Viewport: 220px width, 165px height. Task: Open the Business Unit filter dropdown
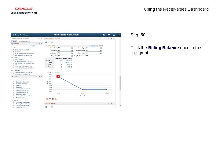point(94,50)
